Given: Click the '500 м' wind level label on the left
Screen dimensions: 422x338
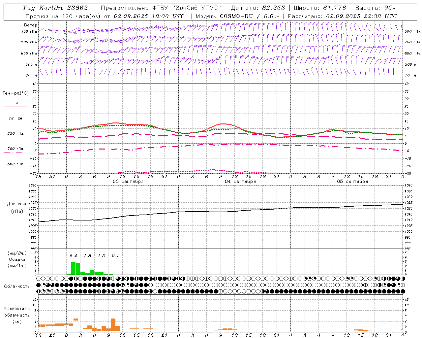Looking at the screenshot, I should point(32,64).
